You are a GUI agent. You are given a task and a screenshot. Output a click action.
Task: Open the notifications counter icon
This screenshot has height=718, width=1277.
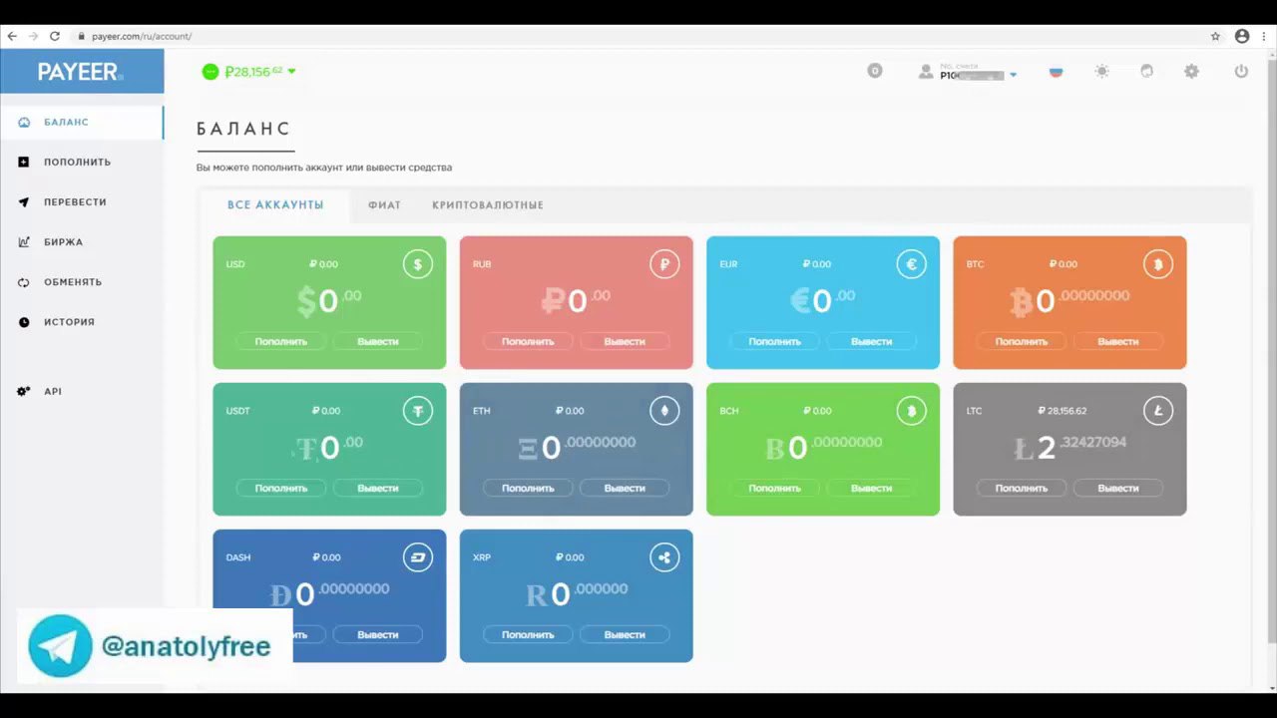click(x=875, y=71)
